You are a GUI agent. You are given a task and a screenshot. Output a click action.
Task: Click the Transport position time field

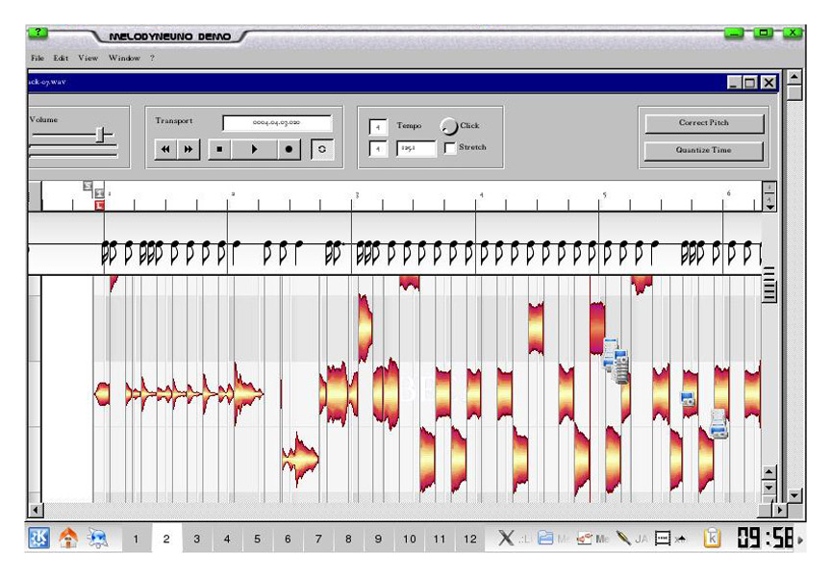pyautogui.click(x=277, y=122)
